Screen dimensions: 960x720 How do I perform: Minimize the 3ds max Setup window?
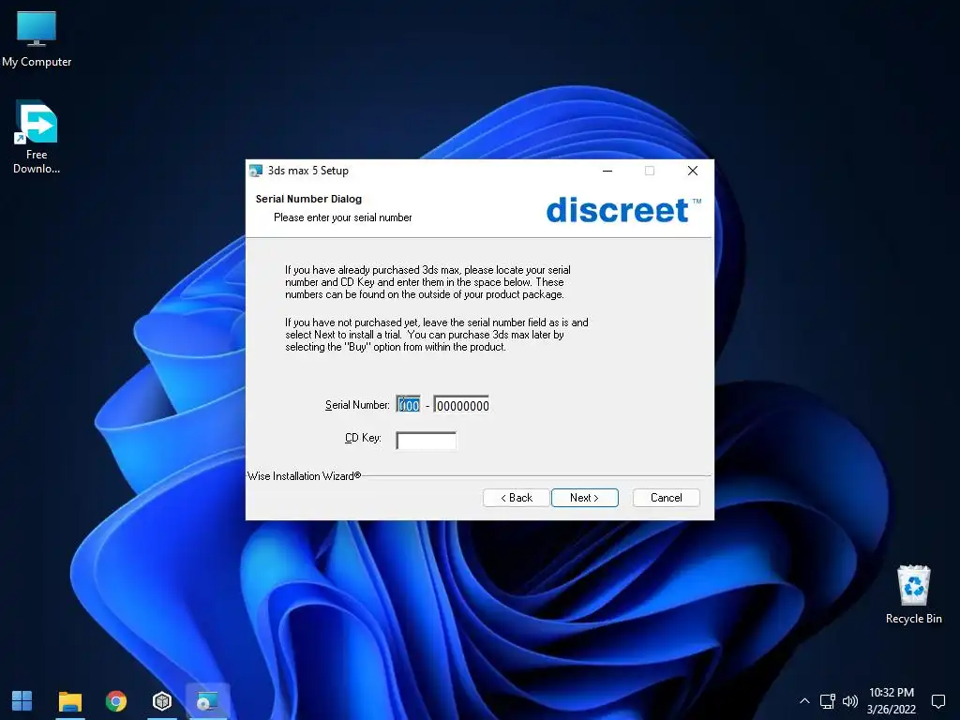click(607, 171)
